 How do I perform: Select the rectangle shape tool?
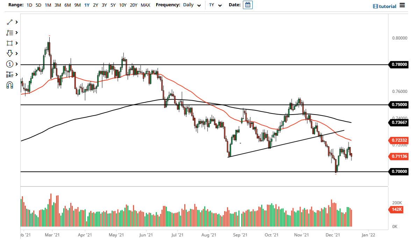coord(10,43)
